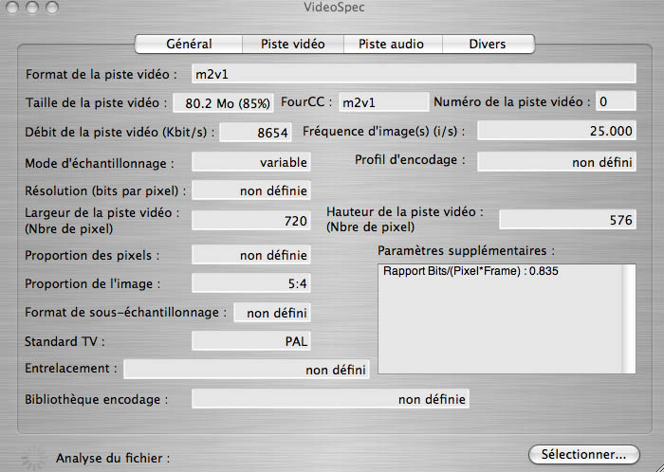Click the Fréquence d'image(s) 25.000 field
The width and height of the screenshot is (664, 472).
557,131
